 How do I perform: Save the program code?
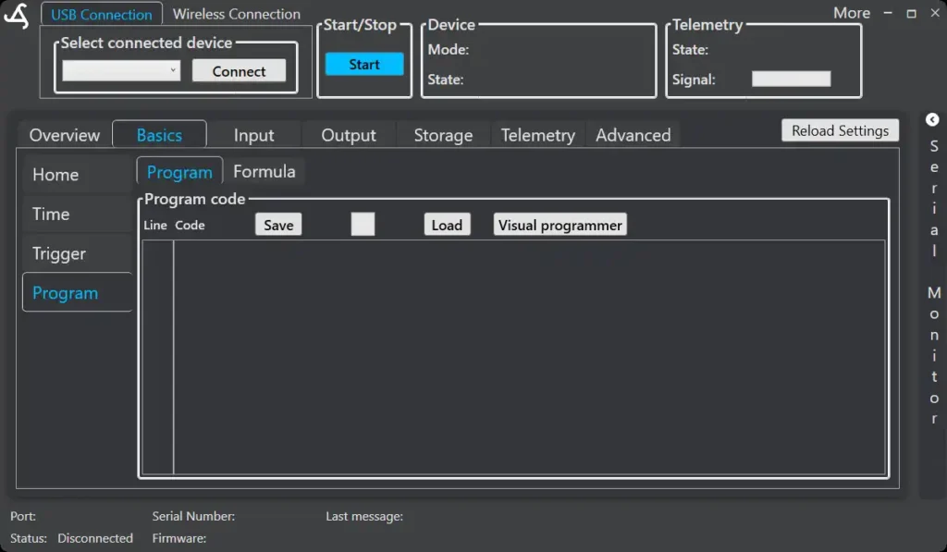tap(278, 225)
